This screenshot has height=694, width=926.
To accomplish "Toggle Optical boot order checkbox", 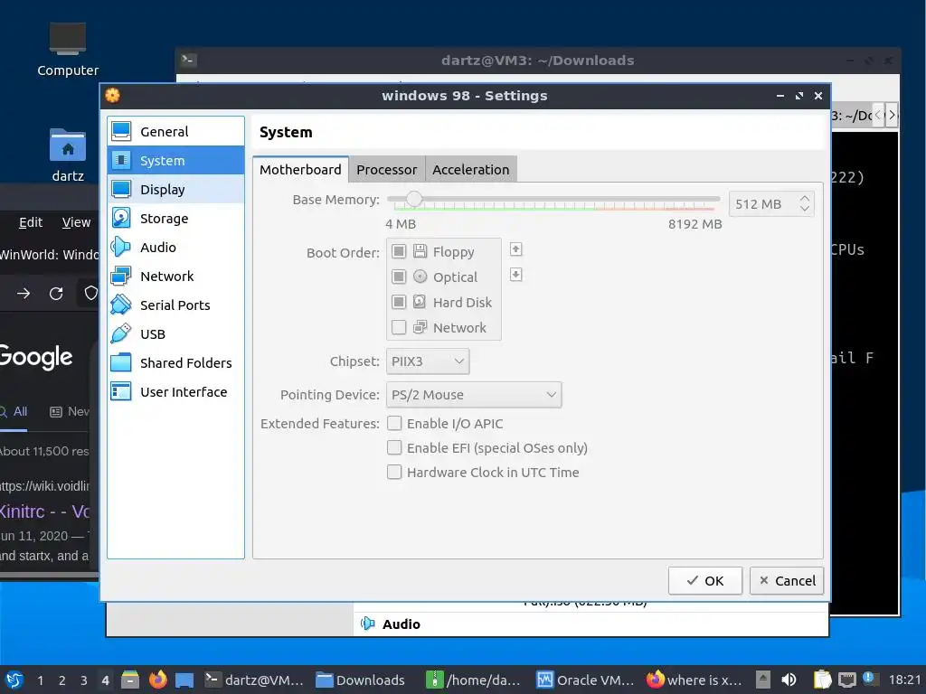I will point(399,277).
